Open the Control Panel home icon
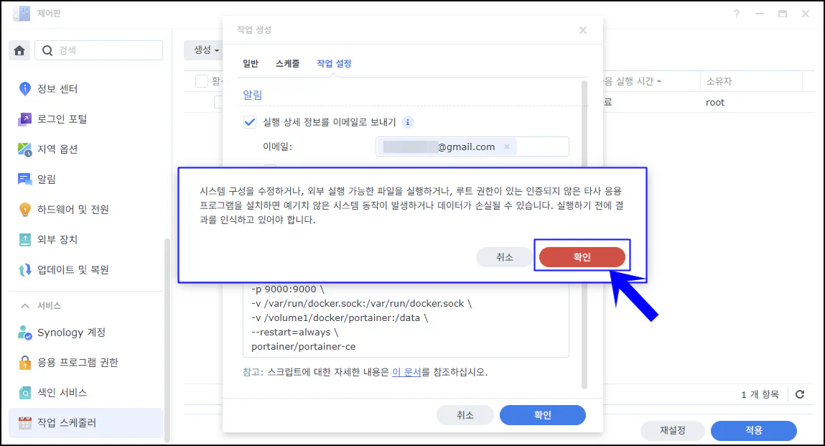The width and height of the screenshot is (825, 446). [19, 50]
